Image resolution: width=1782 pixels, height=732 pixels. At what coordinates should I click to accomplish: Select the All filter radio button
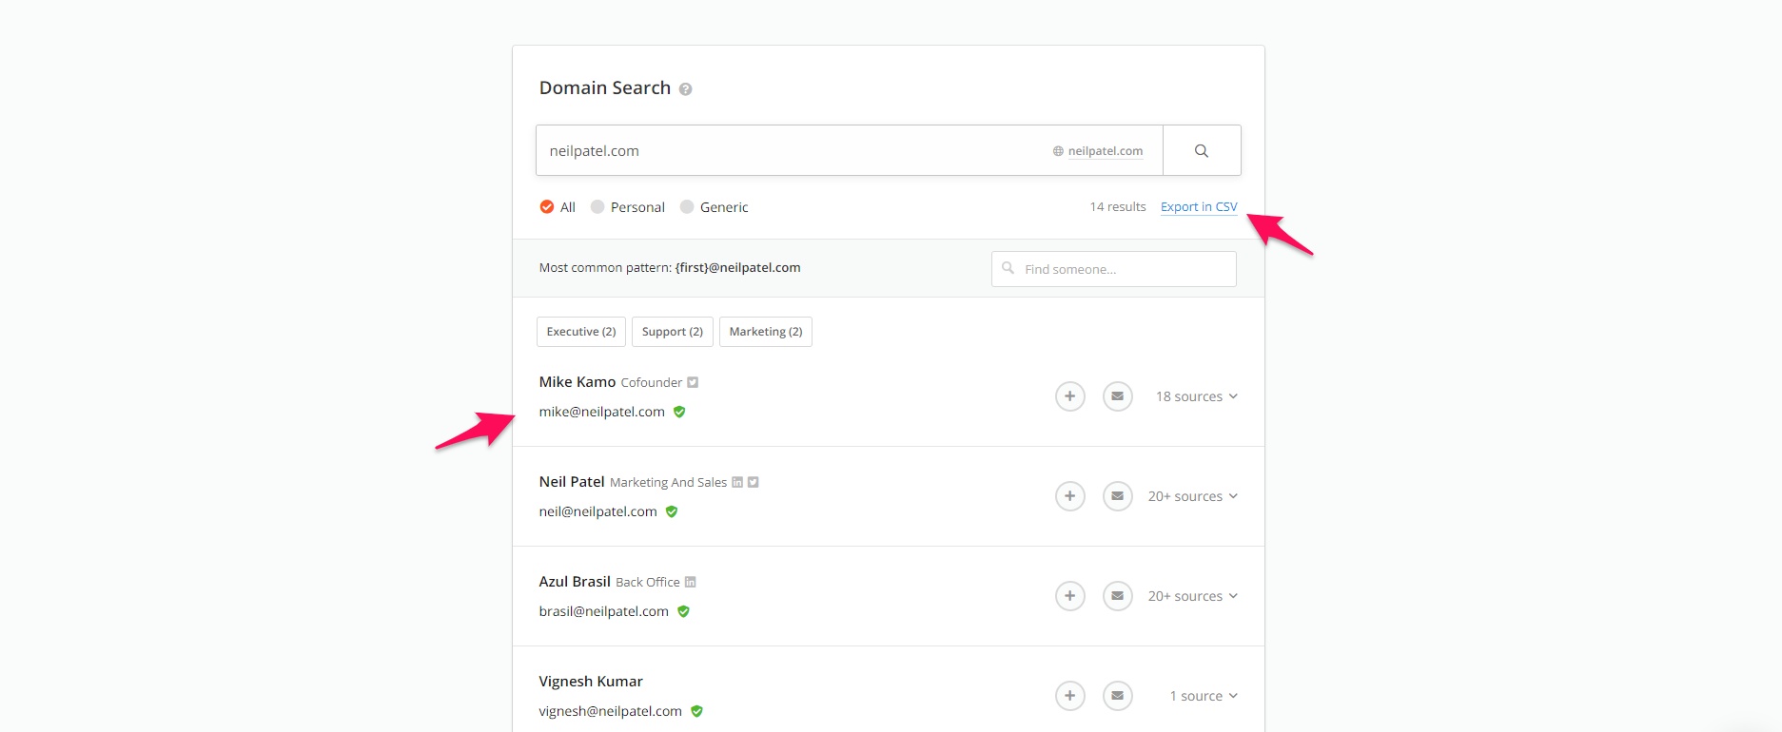coord(547,207)
